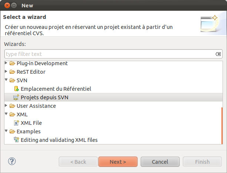Click the Next > button
The image size is (227, 173).
(x=118, y=162)
